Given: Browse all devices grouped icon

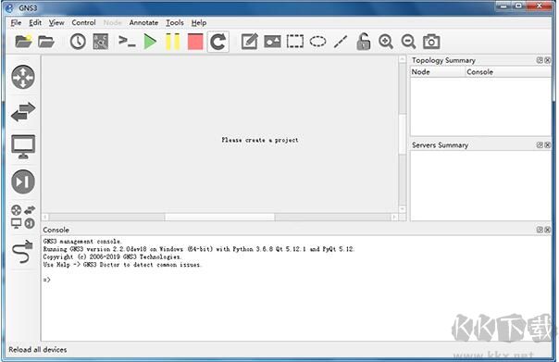Looking at the screenshot, I should [x=23, y=217].
